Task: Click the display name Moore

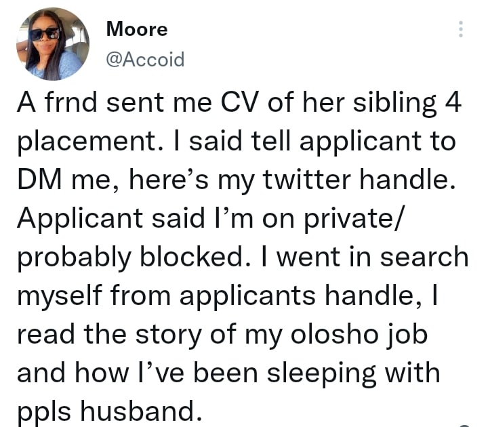Action: point(137,29)
